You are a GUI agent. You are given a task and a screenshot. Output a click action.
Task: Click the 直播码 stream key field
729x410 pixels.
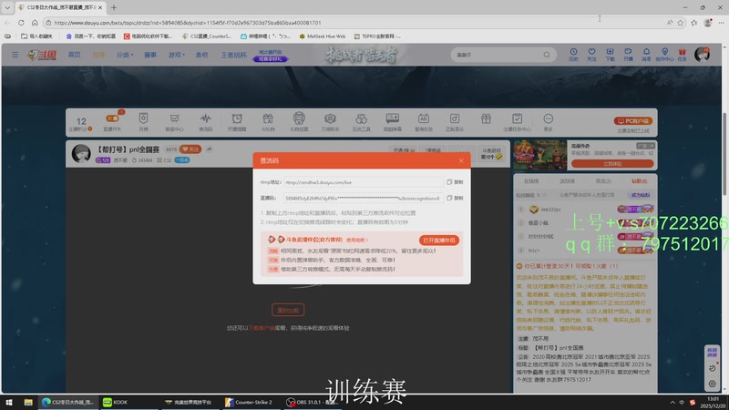click(x=363, y=198)
